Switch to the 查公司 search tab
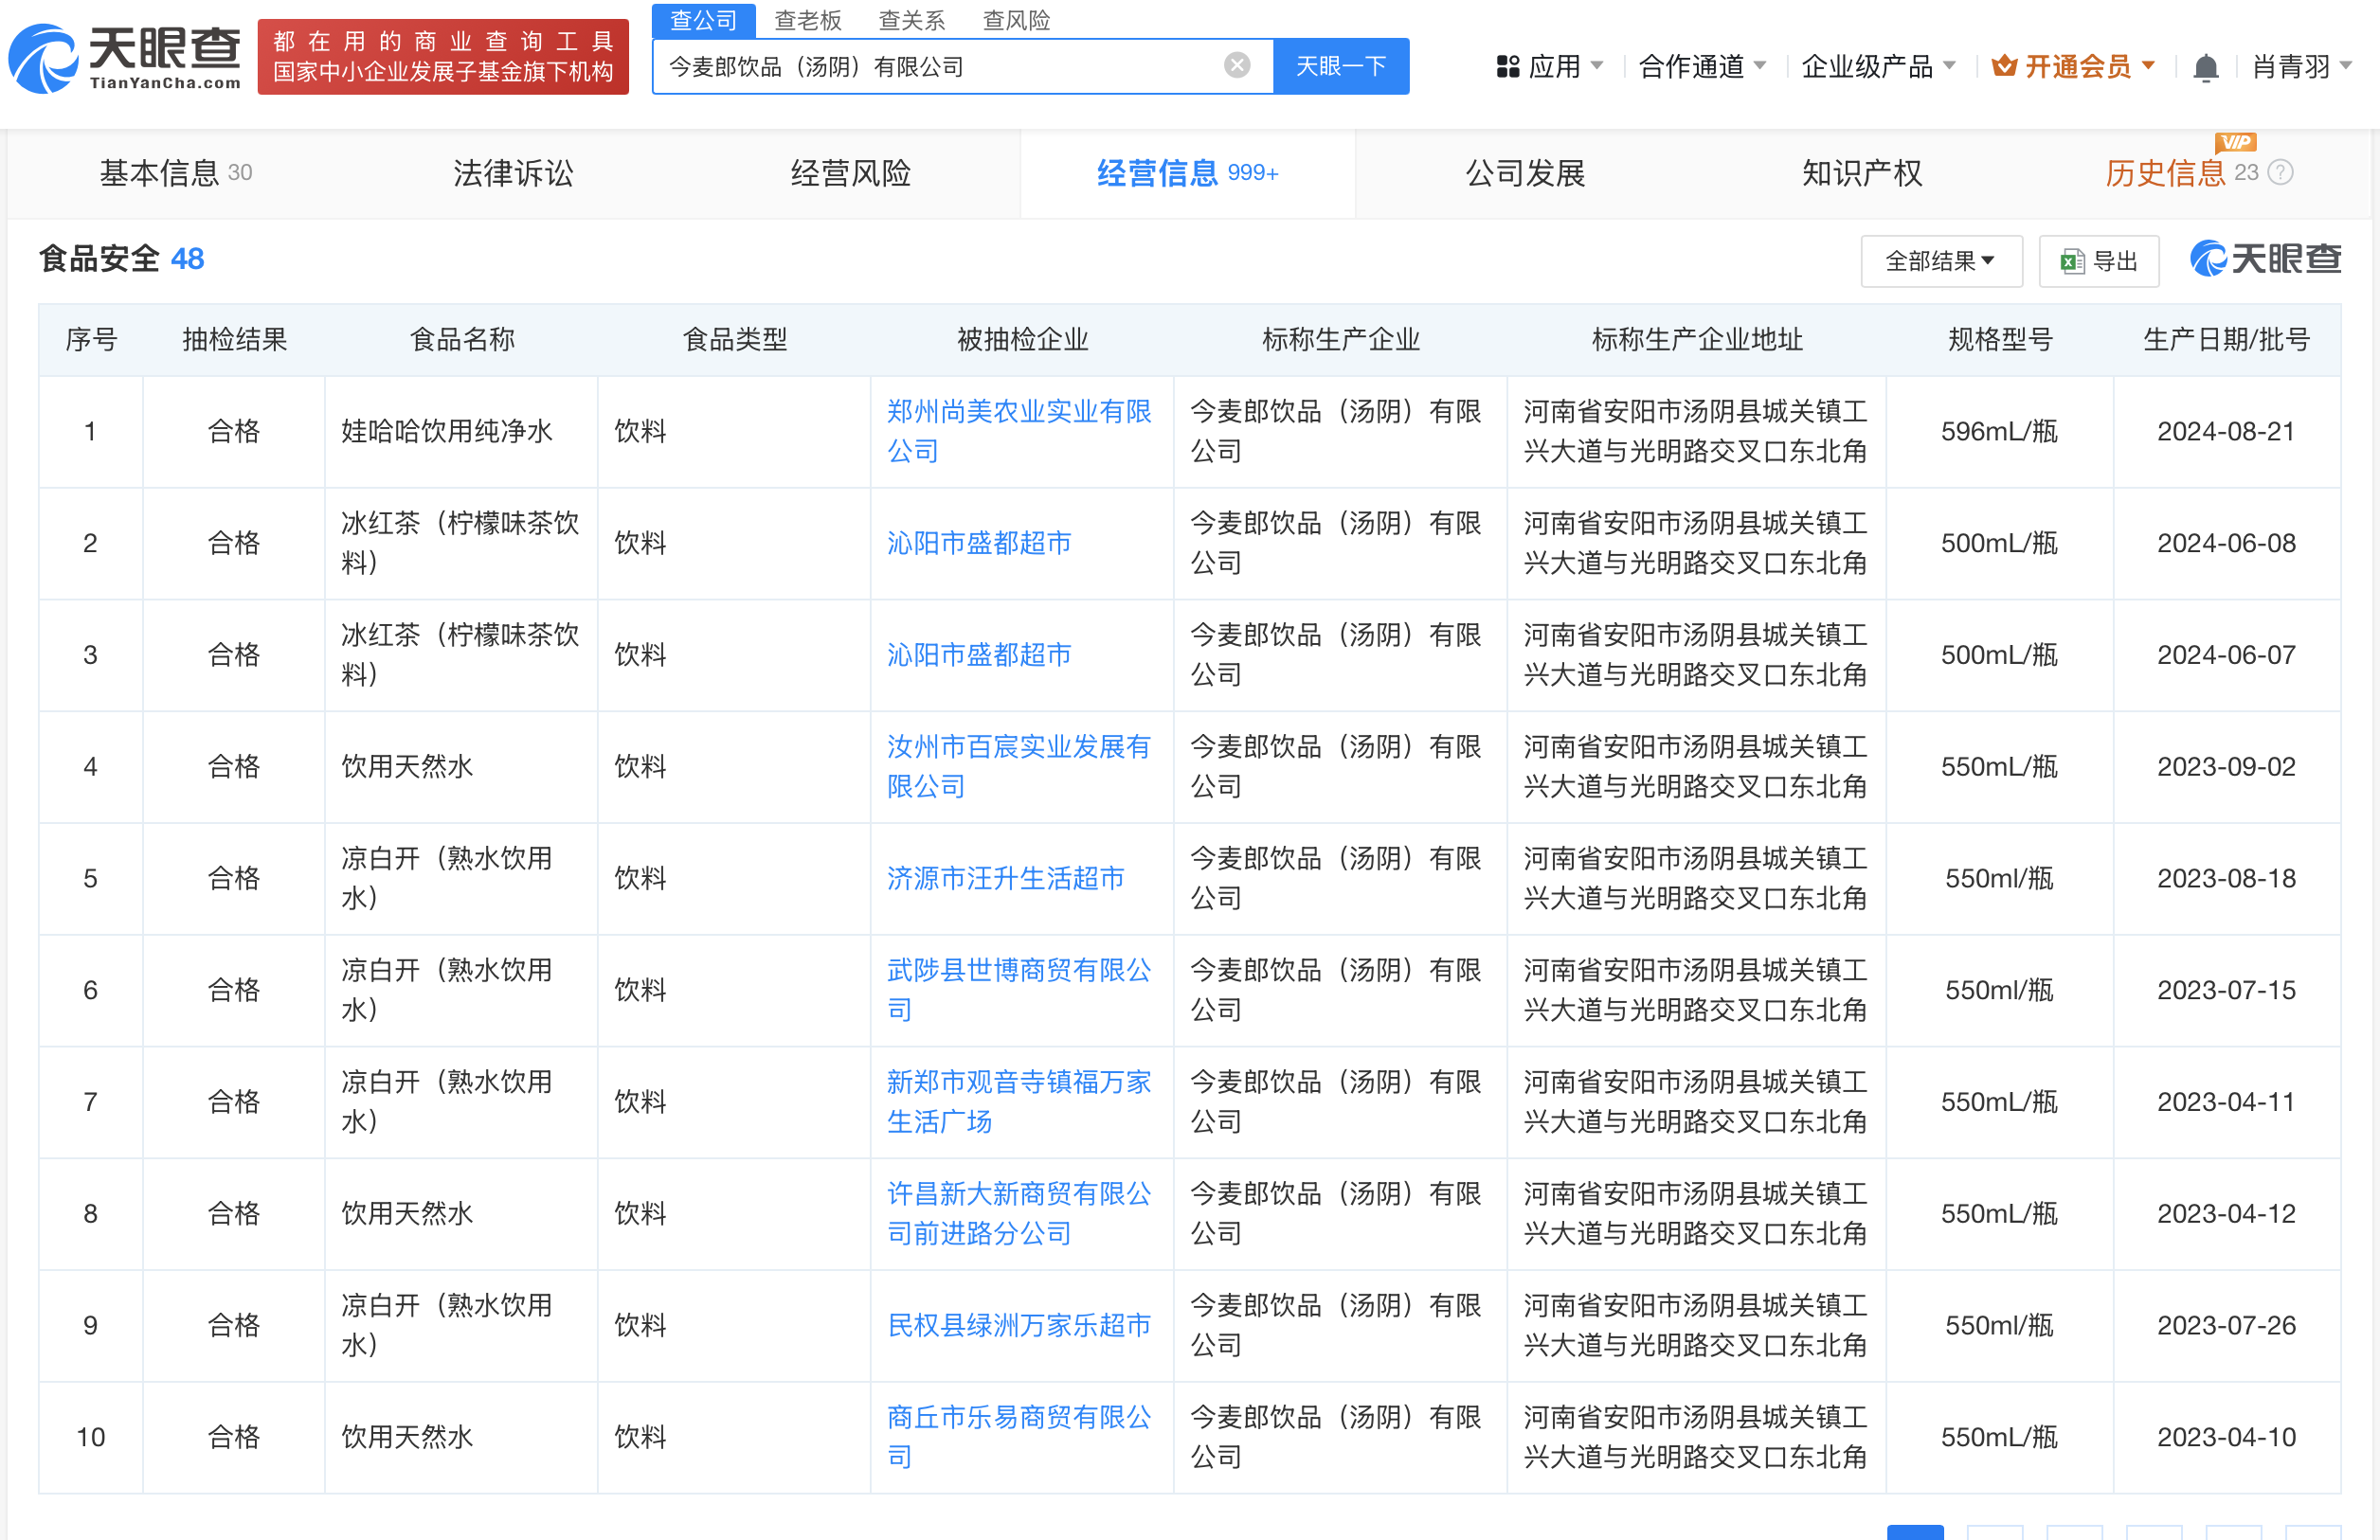Viewport: 2380px width, 1540px height. [x=703, y=20]
